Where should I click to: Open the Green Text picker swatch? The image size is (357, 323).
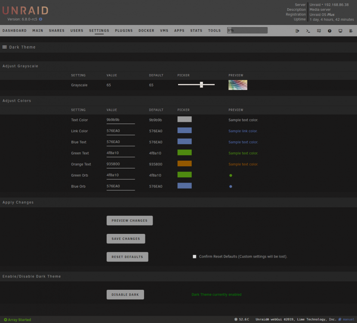tap(185, 152)
